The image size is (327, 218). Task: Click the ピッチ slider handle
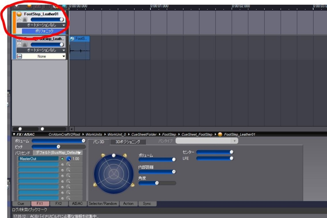pos(59,147)
